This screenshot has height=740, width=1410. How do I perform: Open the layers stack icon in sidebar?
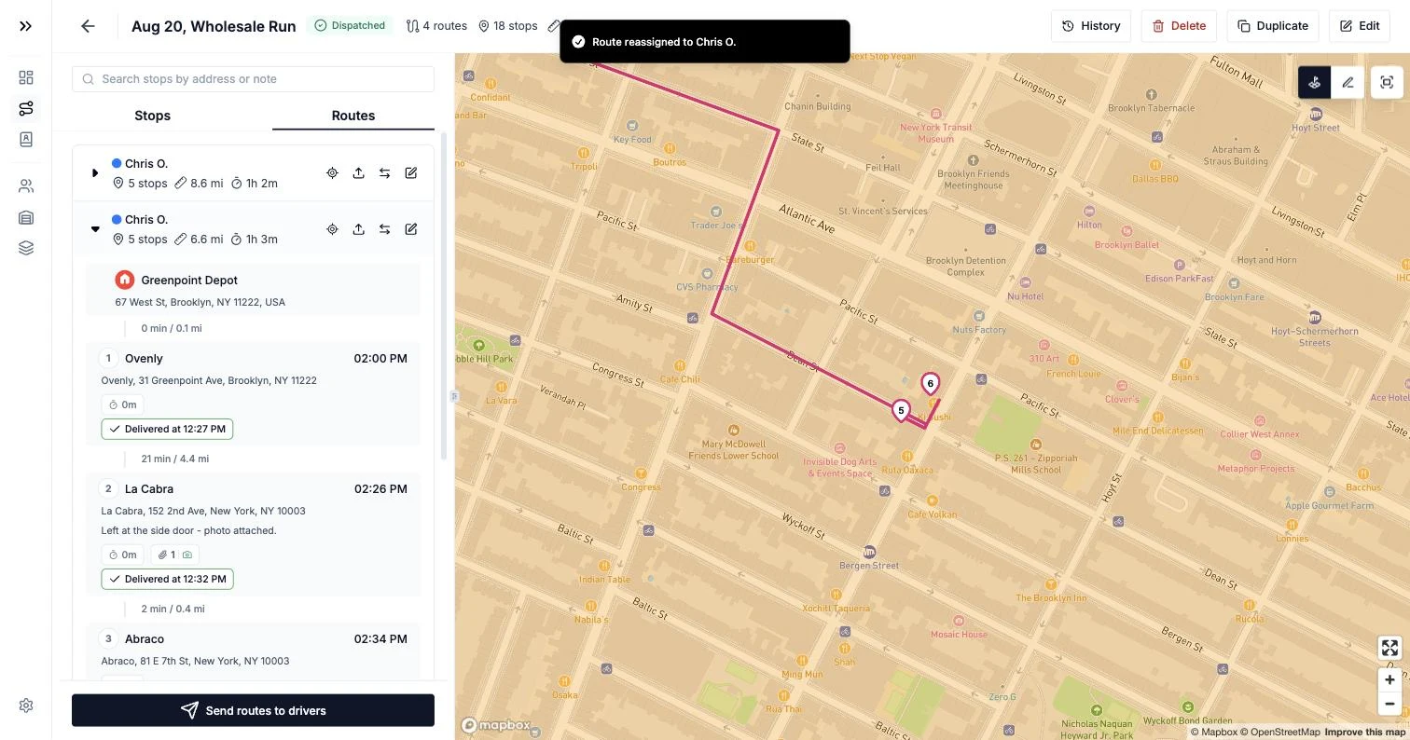pyautogui.click(x=26, y=248)
